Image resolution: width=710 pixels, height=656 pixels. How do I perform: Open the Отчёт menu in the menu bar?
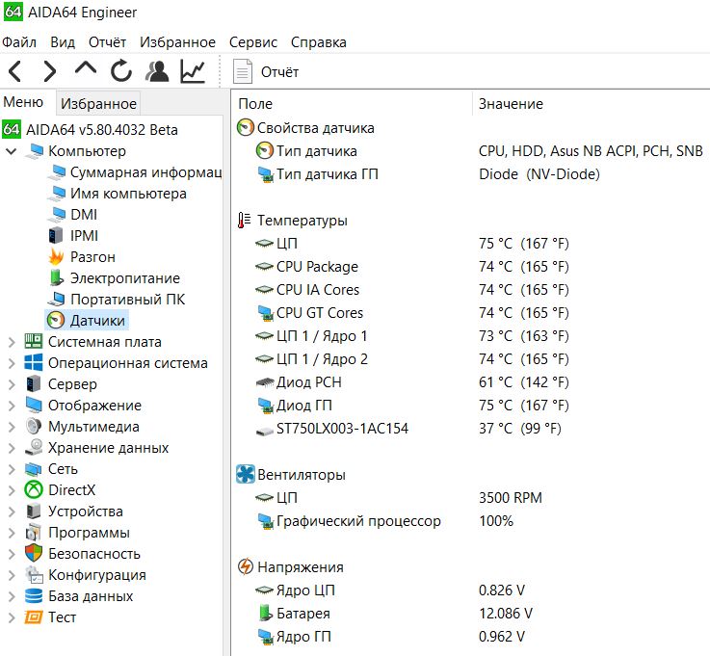tap(107, 42)
